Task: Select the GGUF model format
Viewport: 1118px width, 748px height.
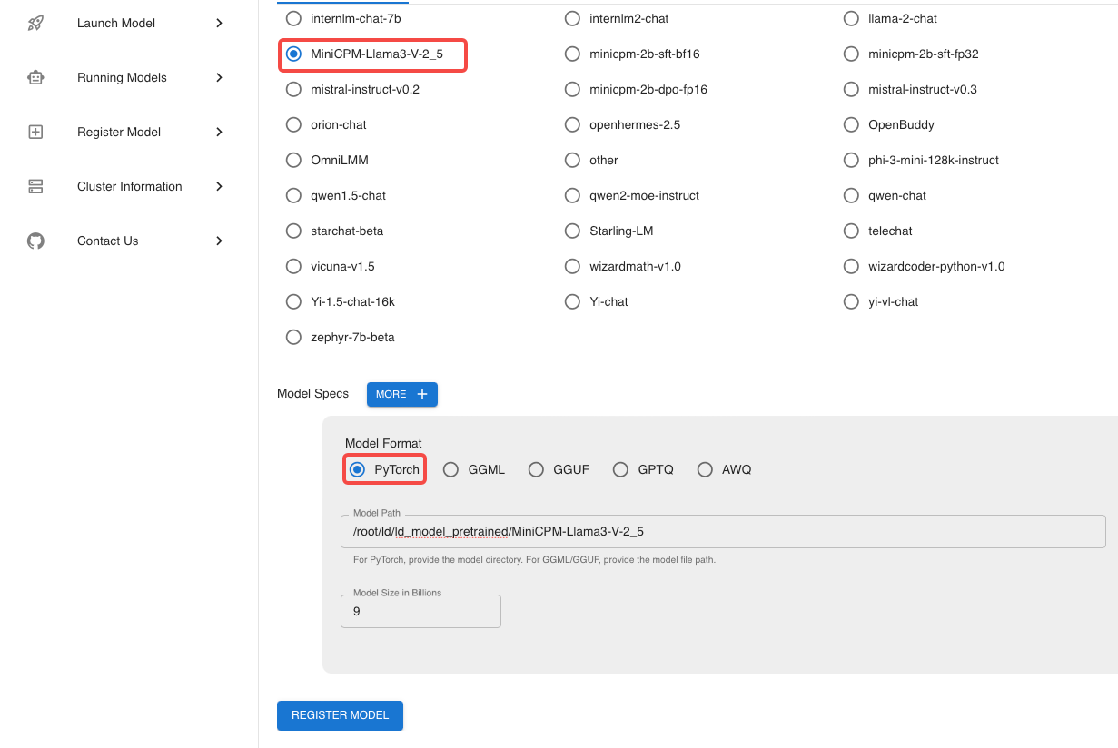Action: [x=536, y=469]
